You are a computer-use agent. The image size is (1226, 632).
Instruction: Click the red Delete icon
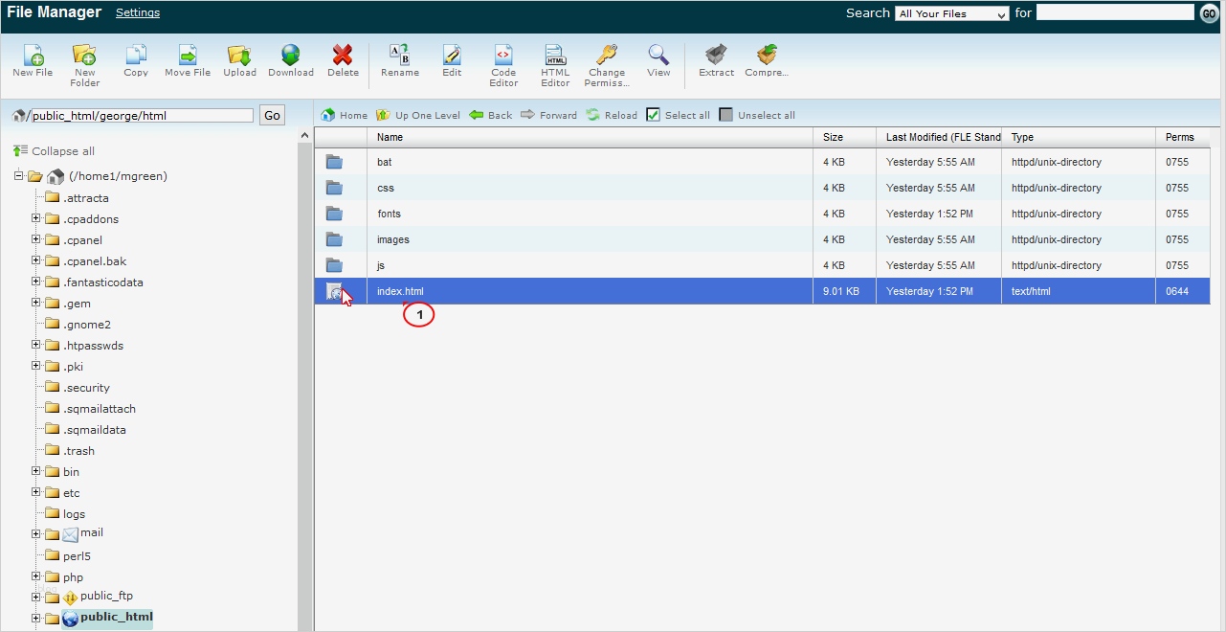[343, 55]
